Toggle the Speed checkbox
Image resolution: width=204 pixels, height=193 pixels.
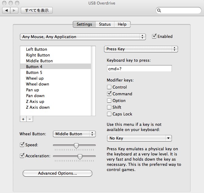click(22, 144)
